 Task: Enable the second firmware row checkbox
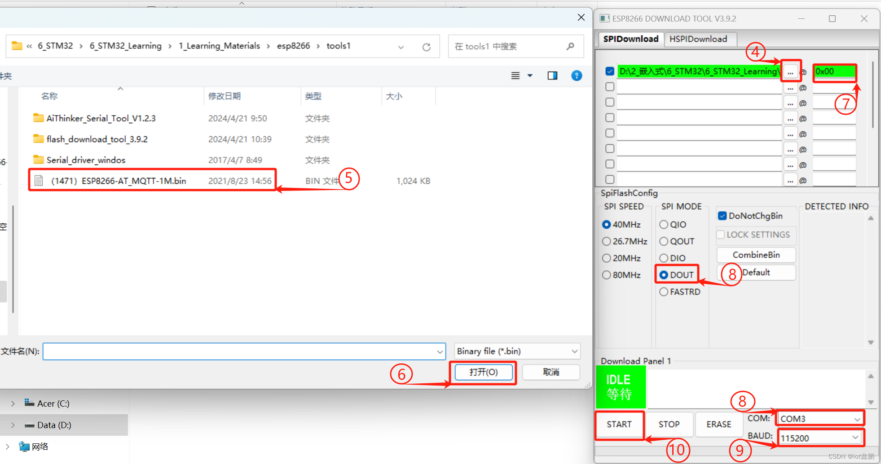click(x=610, y=87)
